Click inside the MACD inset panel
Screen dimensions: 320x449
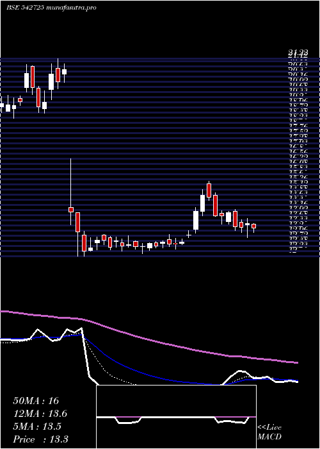[x=176, y=417]
